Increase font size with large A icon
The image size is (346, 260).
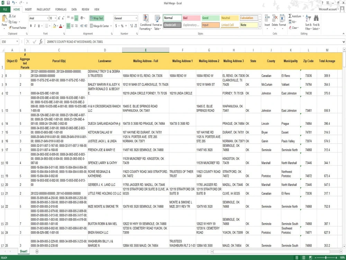[59, 18]
